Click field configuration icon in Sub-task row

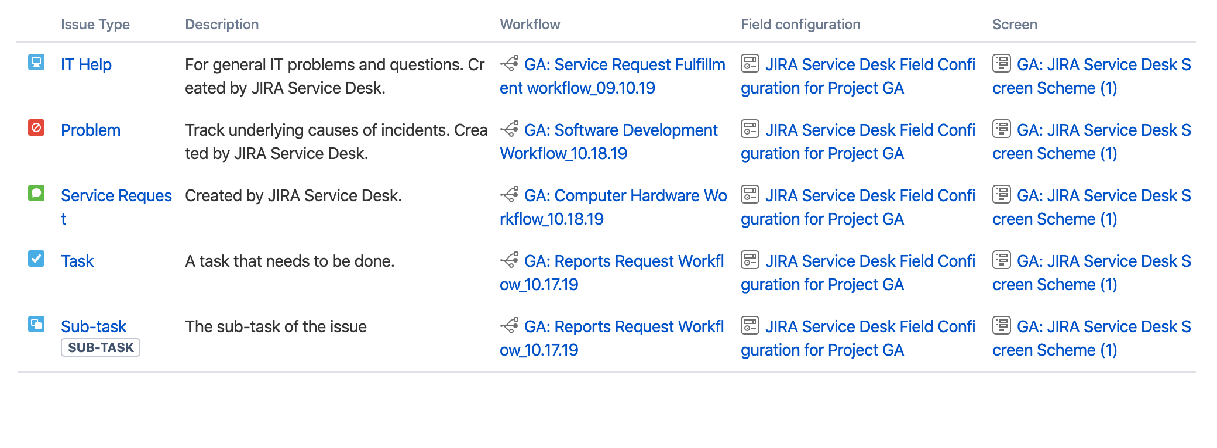tap(750, 325)
